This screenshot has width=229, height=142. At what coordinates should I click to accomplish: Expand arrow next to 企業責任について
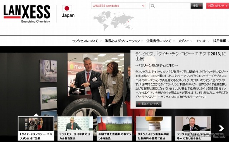click(x=174, y=41)
